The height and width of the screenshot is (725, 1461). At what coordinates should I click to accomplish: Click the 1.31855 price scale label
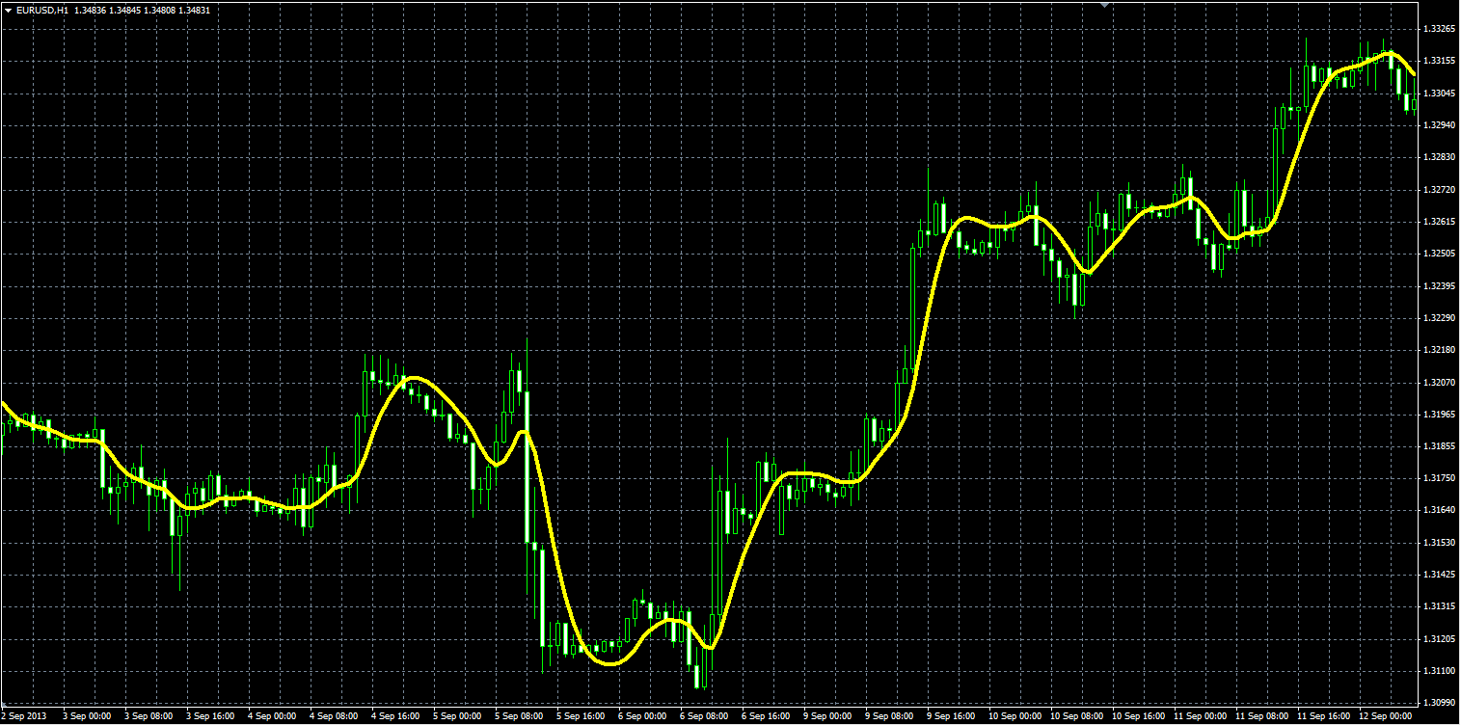point(1439,446)
